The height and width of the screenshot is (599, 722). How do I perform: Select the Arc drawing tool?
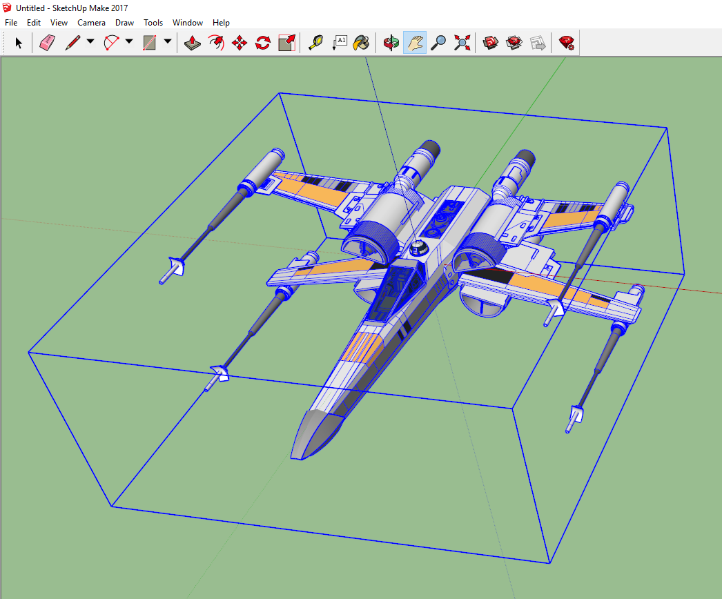(x=111, y=43)
